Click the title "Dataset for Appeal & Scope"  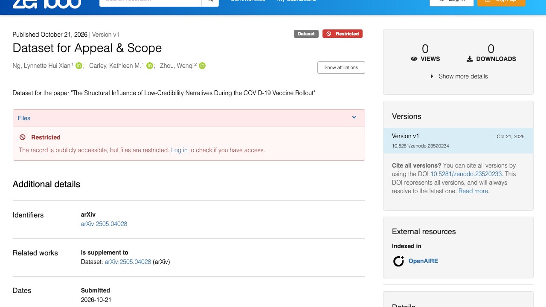87,48
